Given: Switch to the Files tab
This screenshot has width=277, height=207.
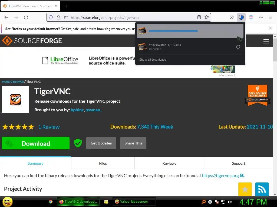Looking at the screenshot, I should point(103,163).
